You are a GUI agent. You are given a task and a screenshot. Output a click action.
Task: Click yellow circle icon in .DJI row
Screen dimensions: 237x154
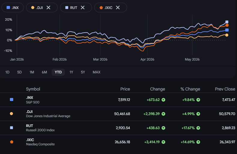(x=11, y=114)
